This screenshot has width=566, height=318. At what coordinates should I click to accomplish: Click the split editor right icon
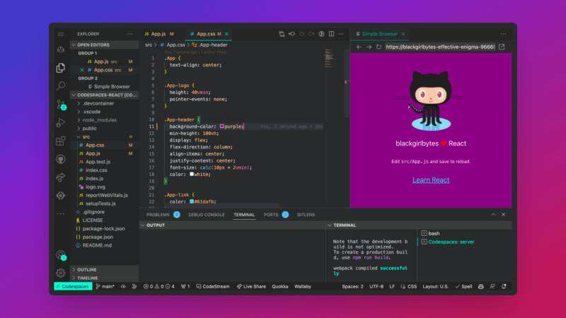click(x=331, y=33)
